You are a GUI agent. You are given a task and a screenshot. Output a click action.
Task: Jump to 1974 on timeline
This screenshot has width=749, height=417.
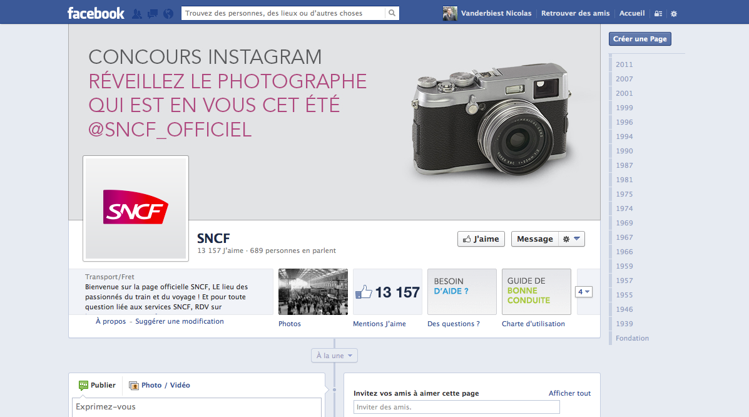(624, 208)
